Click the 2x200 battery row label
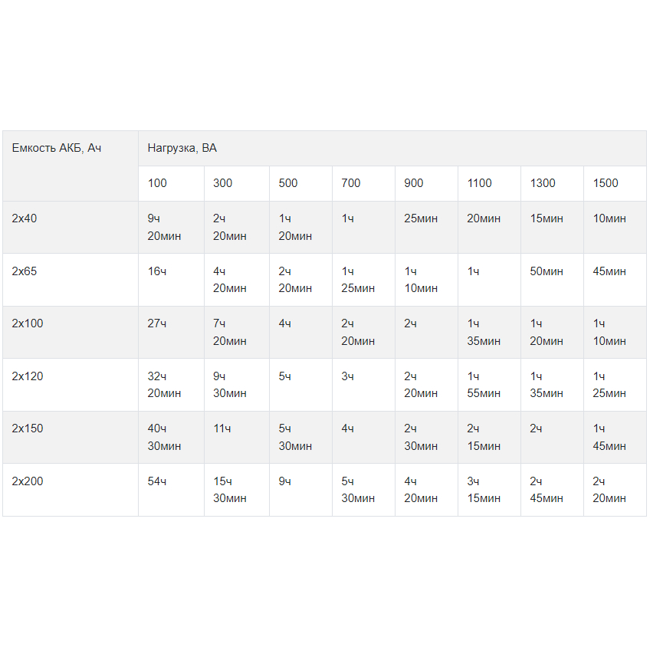 [x=71, y=490]
